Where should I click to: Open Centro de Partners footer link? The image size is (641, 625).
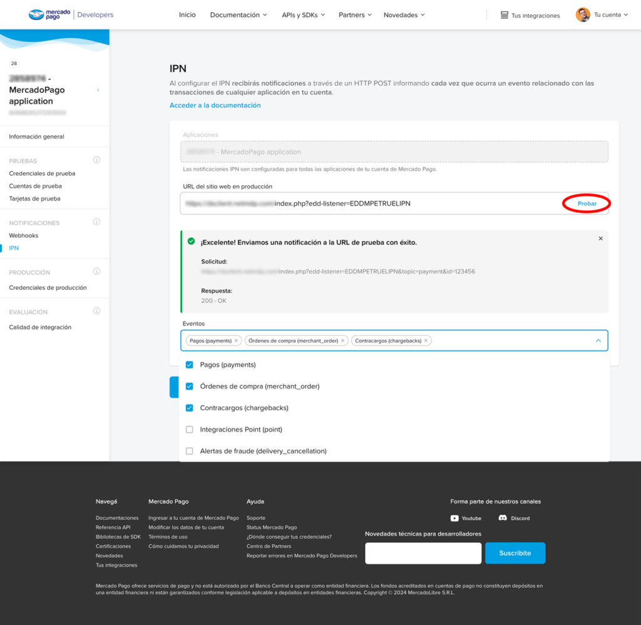tap(269, 547)
